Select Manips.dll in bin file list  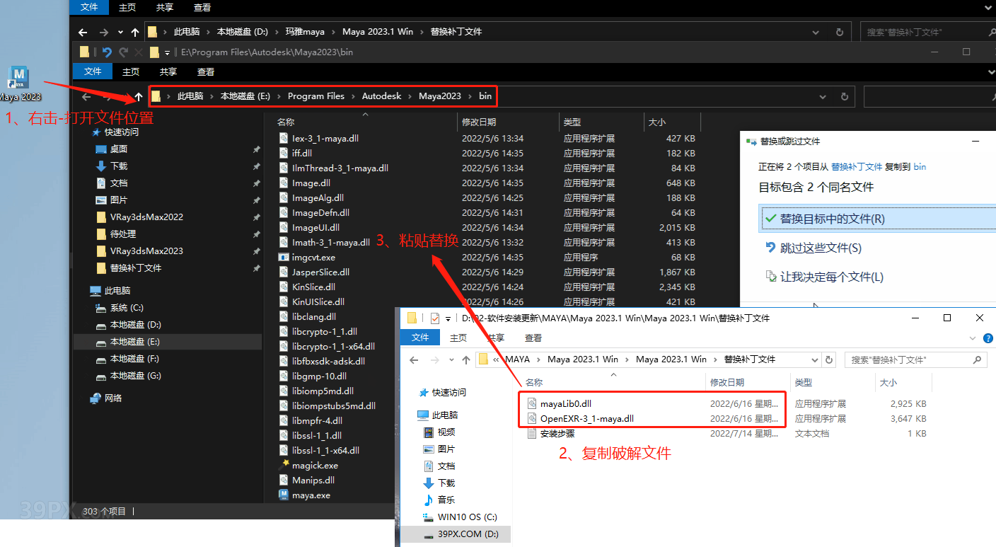488,480
